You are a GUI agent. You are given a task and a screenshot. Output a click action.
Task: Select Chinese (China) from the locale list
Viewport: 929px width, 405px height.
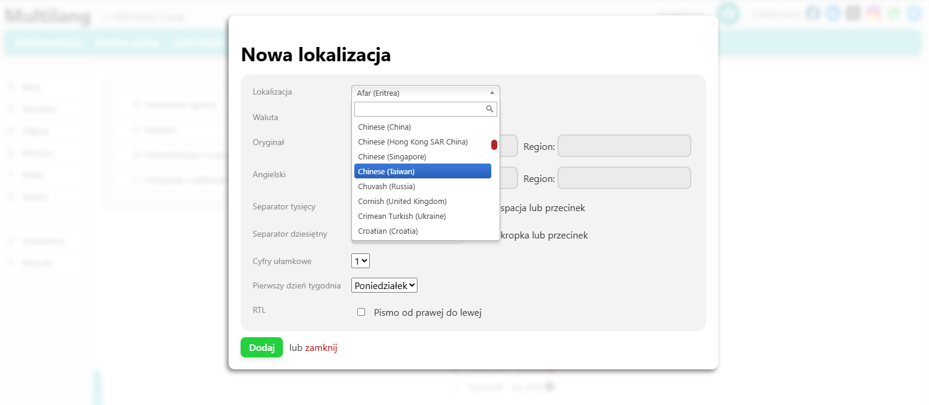click(x=384, y=127)
